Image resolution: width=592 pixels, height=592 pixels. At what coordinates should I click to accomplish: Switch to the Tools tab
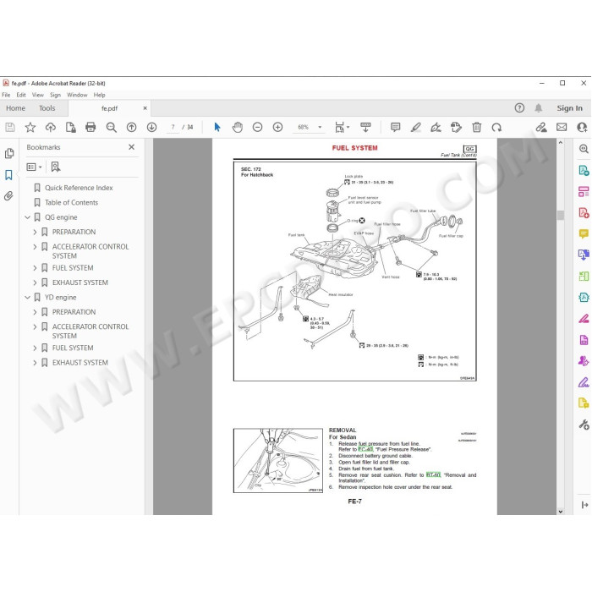point(47,108)
